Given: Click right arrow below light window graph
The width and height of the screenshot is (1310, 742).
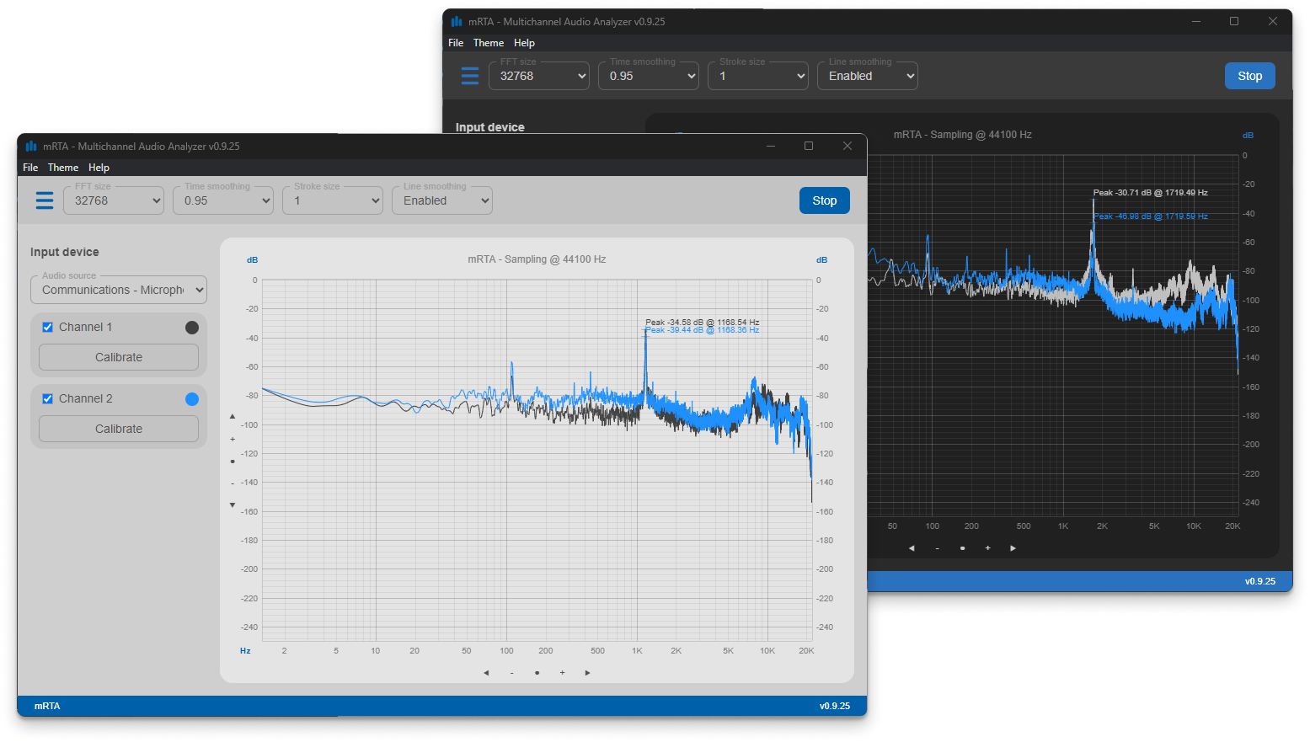Looking at the screenshot, I should (587, 673).
